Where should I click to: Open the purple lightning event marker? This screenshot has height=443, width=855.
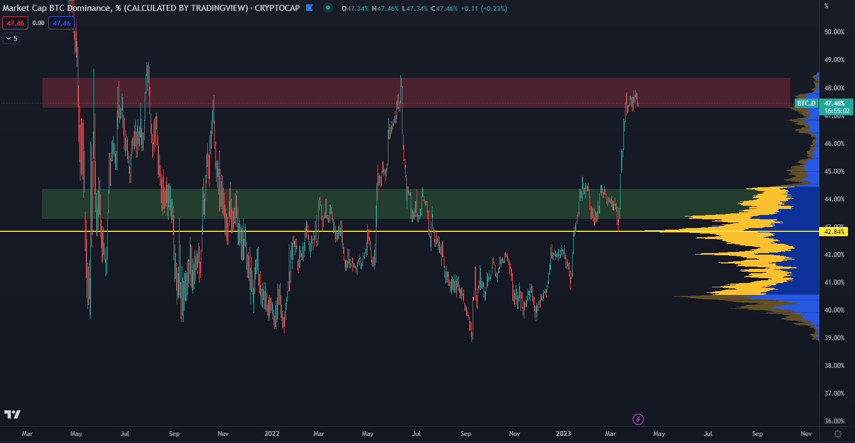(638, 419)
